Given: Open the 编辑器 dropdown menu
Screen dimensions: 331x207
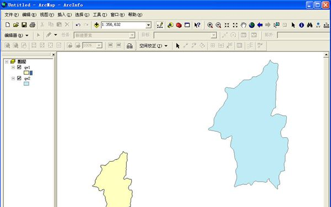Looking at the screenshot, I should [17, 35].
